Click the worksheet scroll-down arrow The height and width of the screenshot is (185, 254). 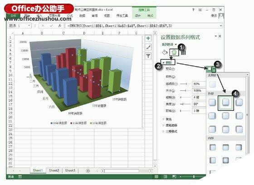155,166
